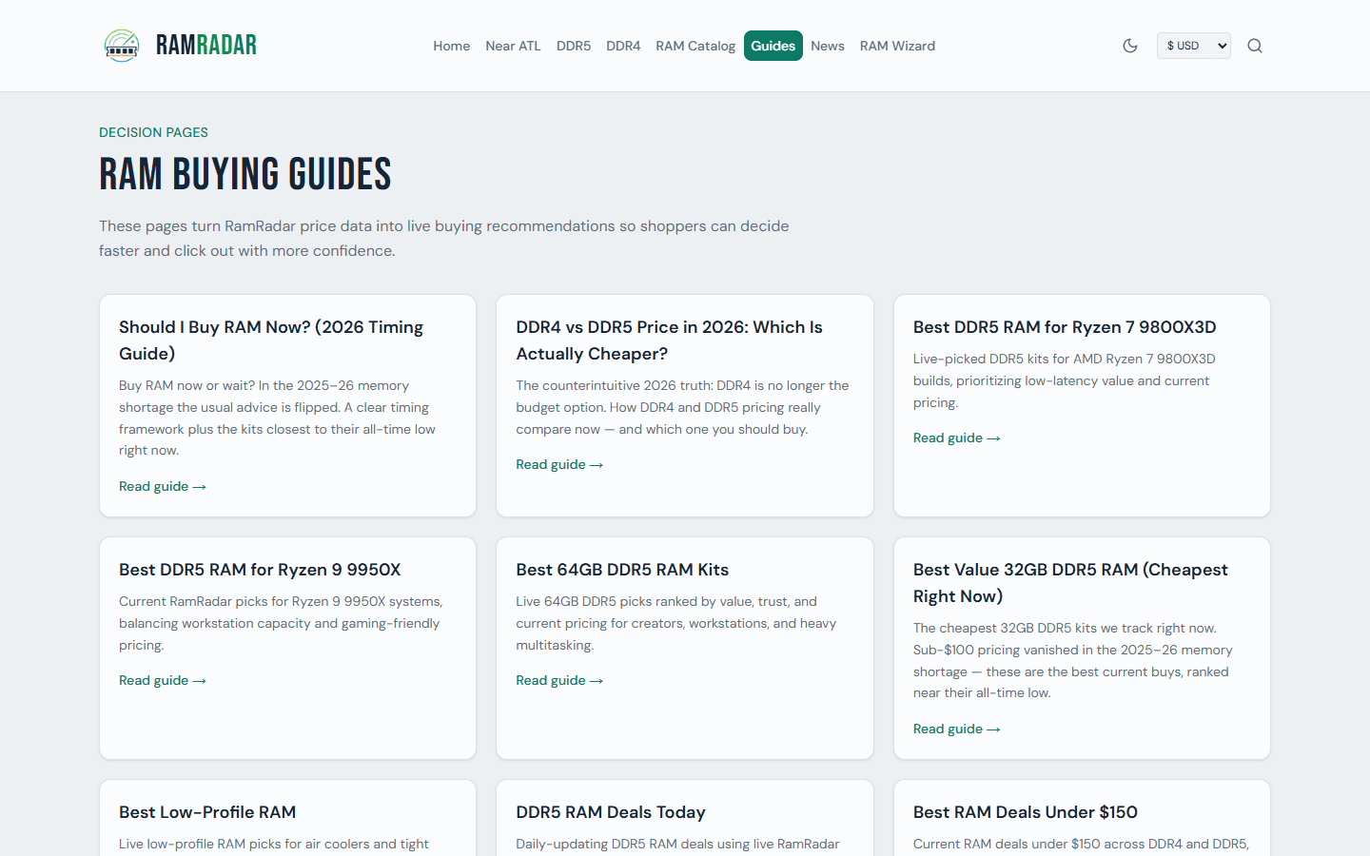
Task: Read guide for Best Value 32GB DDR5
Action: pos(956,729)
